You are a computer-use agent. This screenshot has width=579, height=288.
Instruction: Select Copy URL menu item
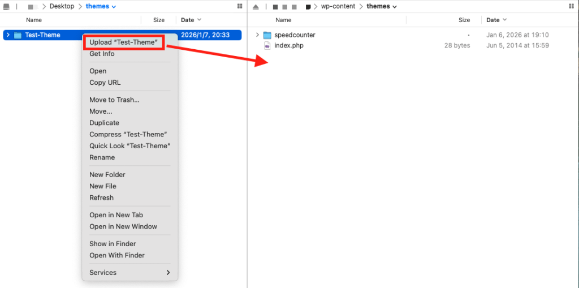105,83
